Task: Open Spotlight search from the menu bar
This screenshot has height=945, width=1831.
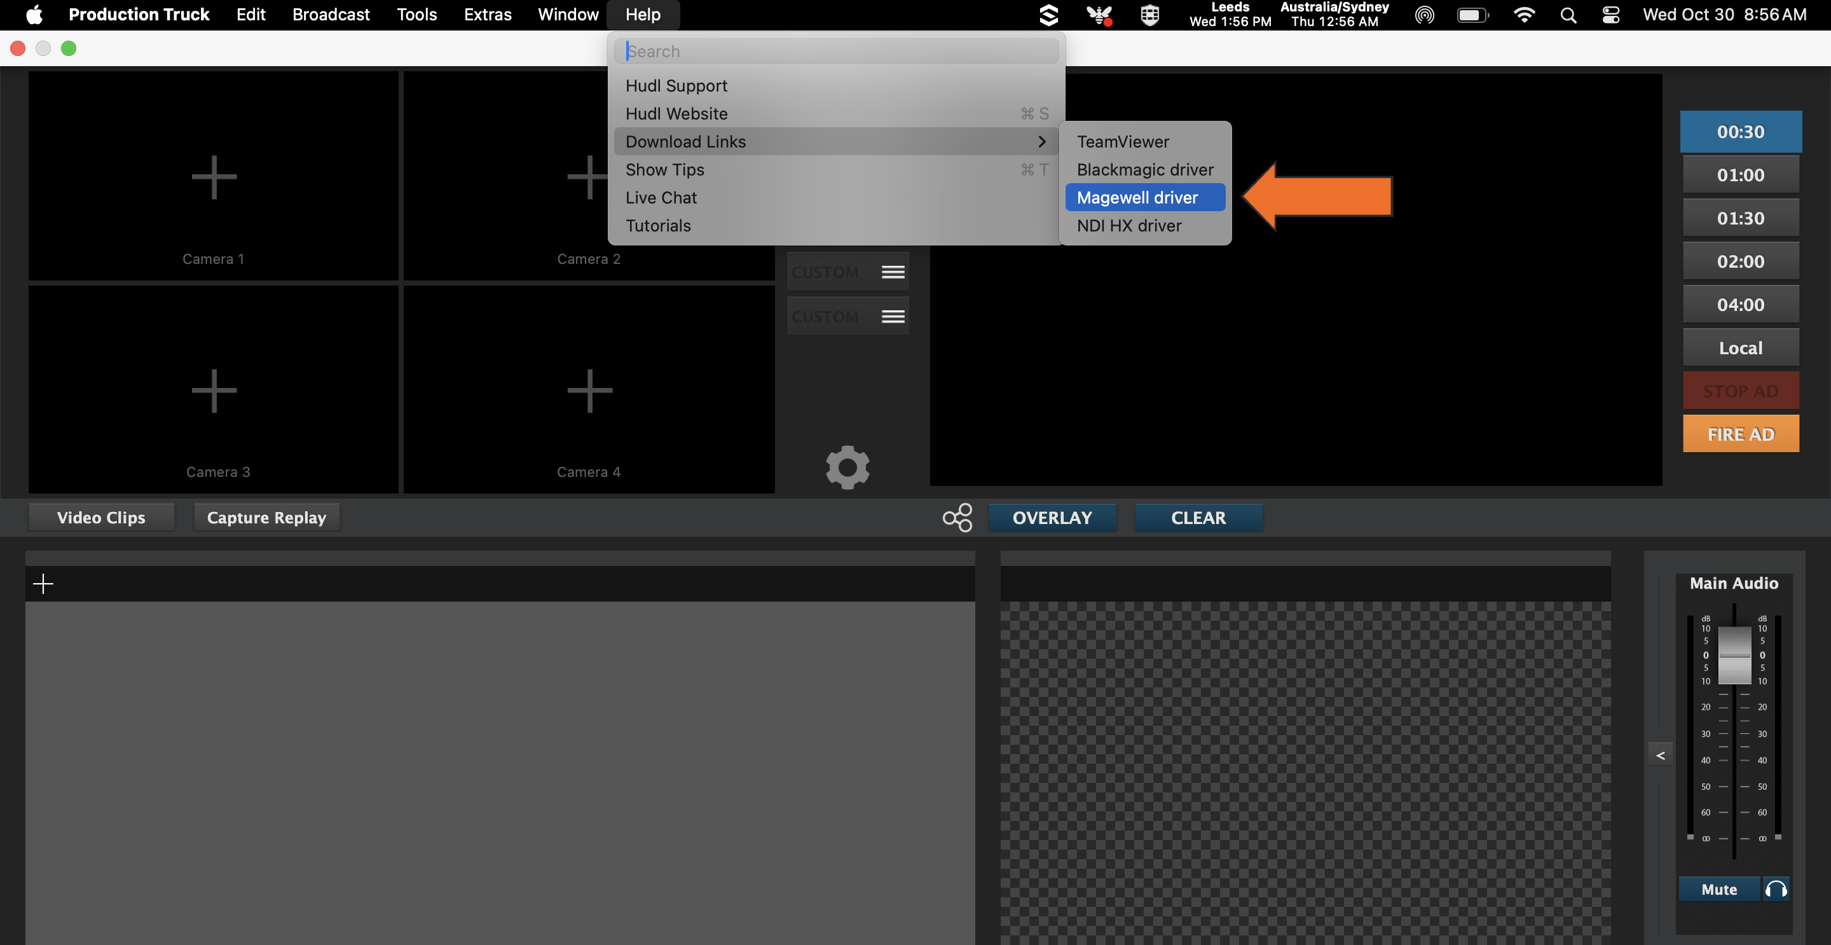Action: click(1568, 14)
